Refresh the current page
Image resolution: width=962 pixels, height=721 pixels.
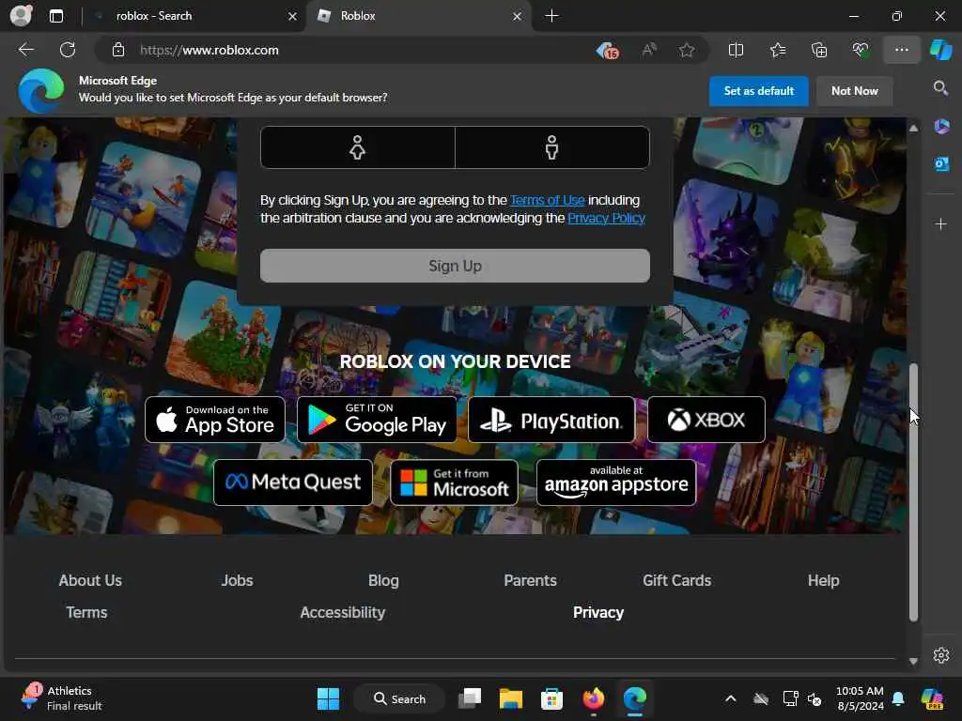pos(68,50)
